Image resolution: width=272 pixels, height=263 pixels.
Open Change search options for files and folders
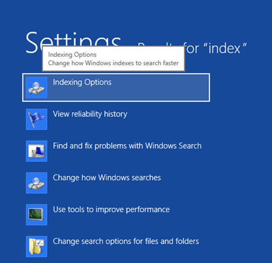click(126, 241)
